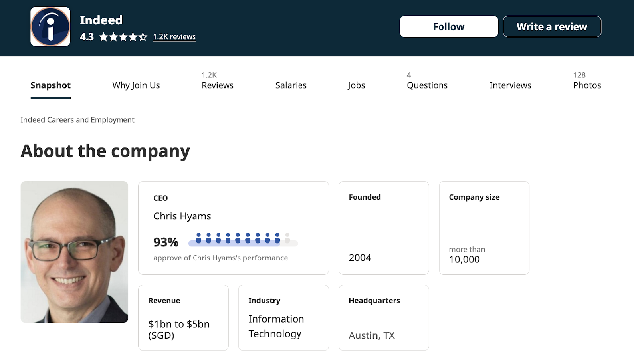Viewport: 634px width, 357px height.
Task: Click the Indeed company logo icon
Action: pos(50,26)
